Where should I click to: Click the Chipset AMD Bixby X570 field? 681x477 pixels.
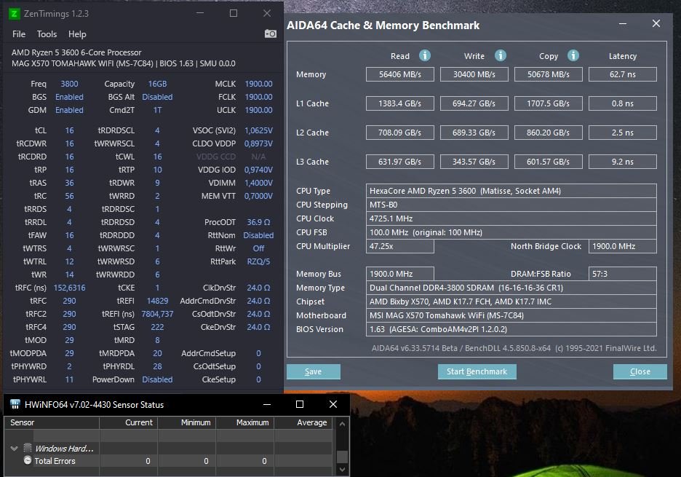coord(511,301)
